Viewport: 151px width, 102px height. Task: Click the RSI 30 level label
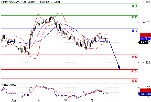click(x=148, y=97)
